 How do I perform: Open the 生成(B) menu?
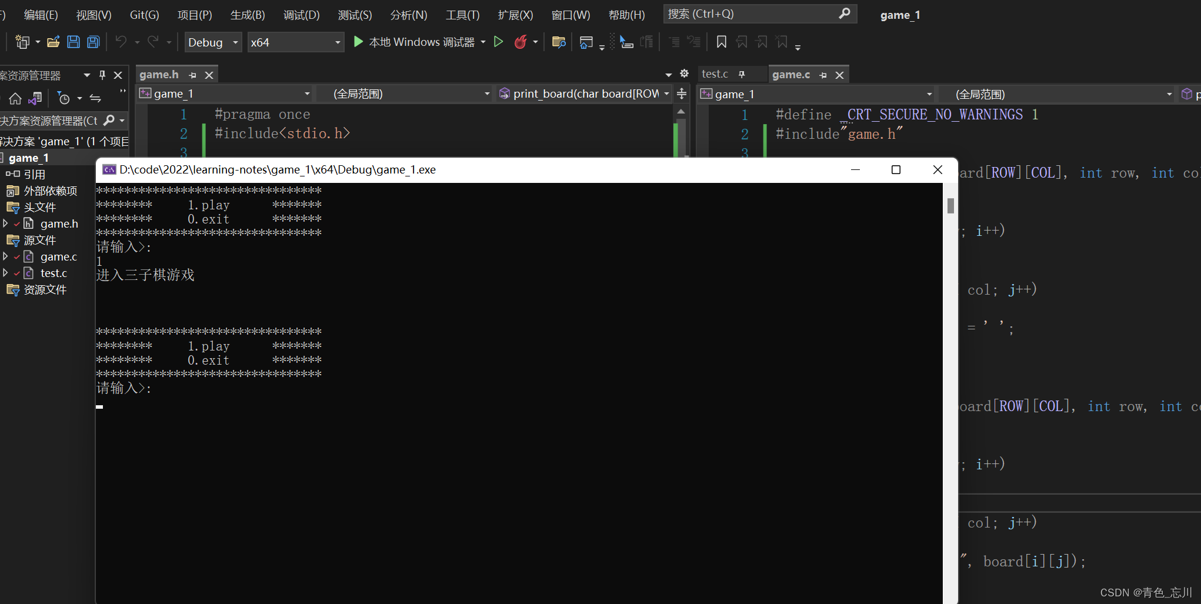(x=248, y=15)
